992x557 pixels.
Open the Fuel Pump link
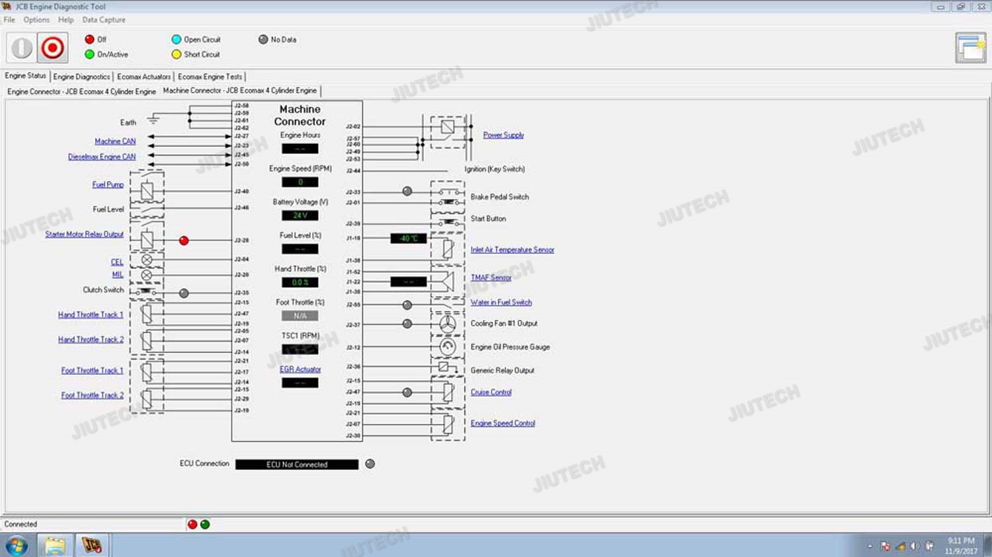click(108, 185)
